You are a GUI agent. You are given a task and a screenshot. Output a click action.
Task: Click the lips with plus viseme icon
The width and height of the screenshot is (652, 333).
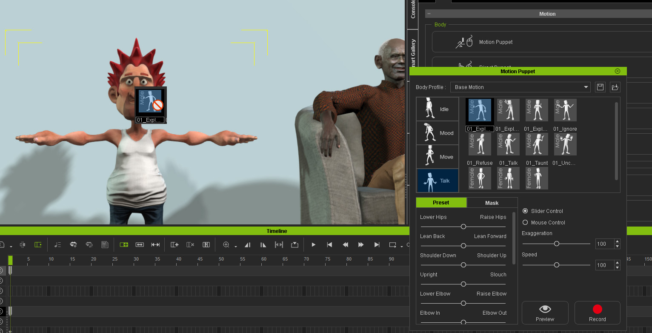[73, 245]
